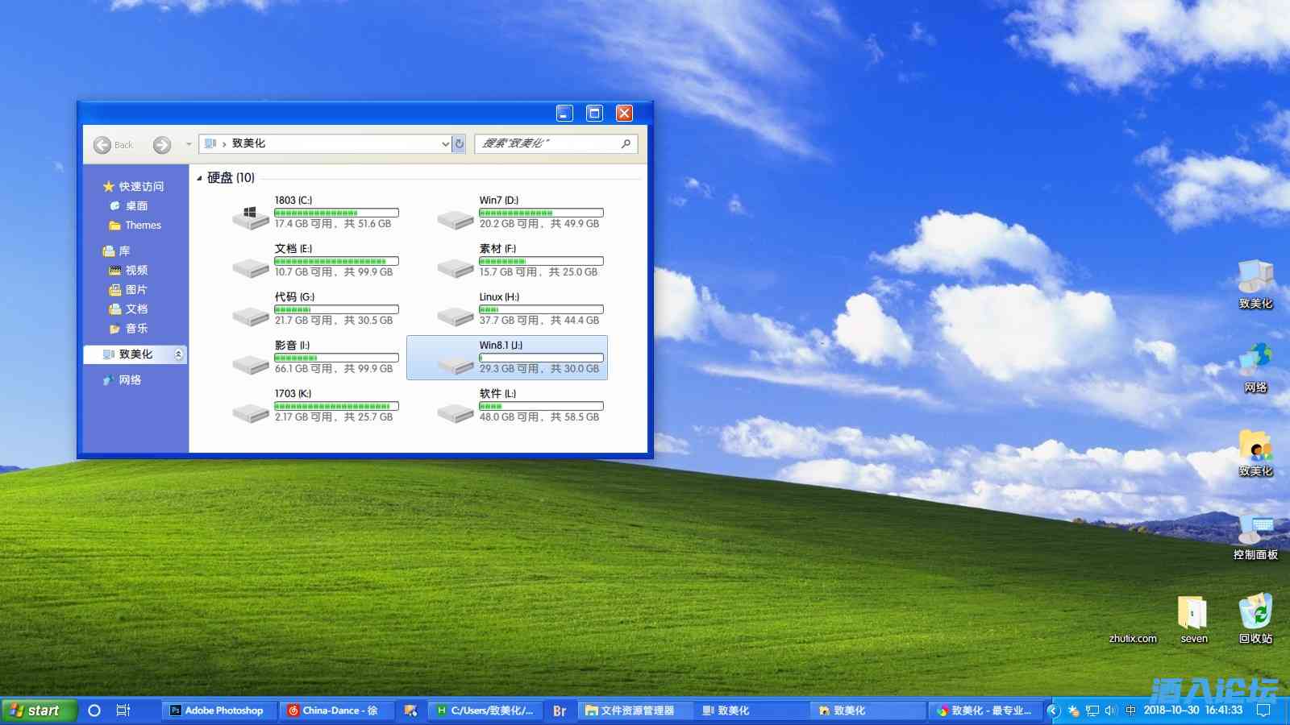Launch Adobe Bridge from the taskbar
Viewport: 1290px width, 725px height.
tap(560, 710)
